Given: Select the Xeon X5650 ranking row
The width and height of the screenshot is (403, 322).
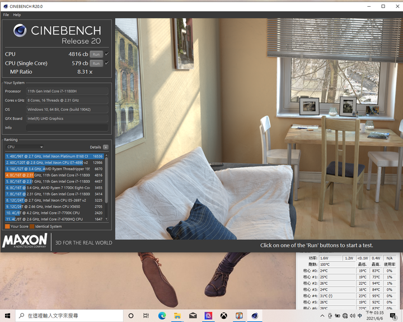Looking at the screenshot, I should click(54, 206).
